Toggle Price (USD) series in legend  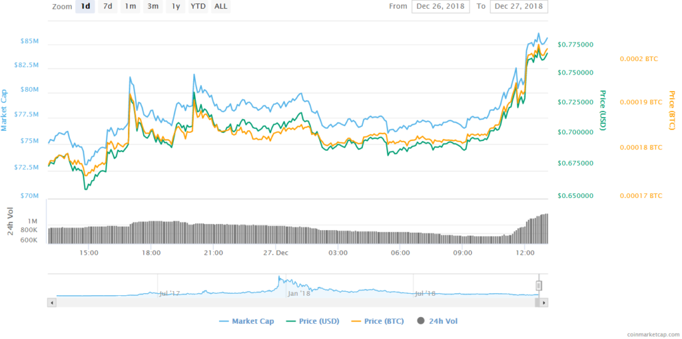coord(312,321)
